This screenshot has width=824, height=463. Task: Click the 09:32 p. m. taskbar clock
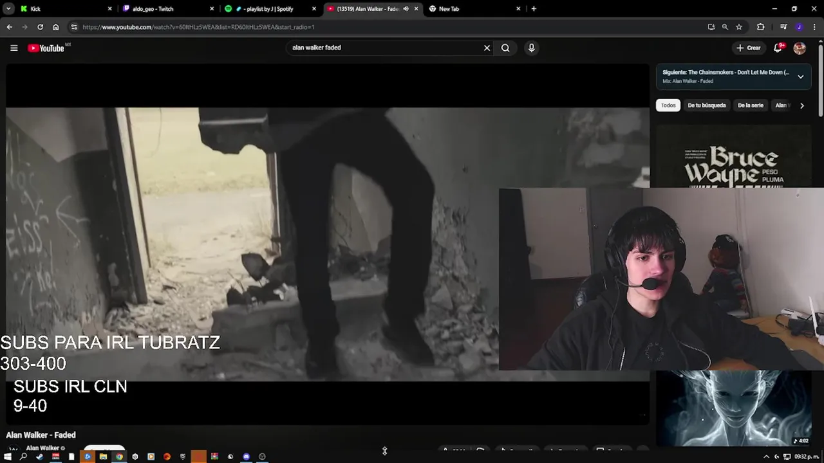click(x=807, y=457)
